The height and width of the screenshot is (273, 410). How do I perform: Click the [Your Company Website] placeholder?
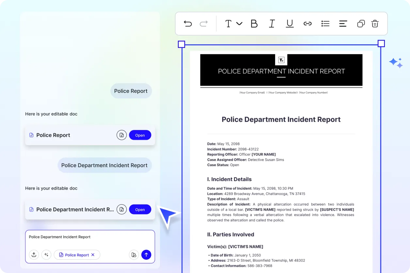point(283,93)
